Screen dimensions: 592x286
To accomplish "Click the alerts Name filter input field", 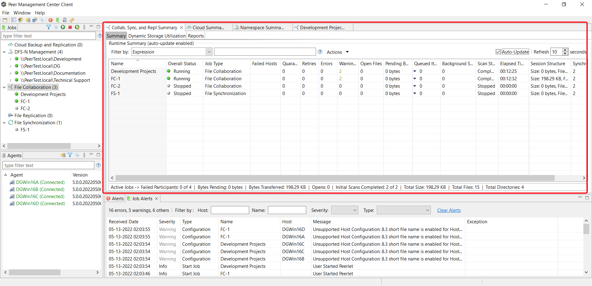I will point(287,210).
